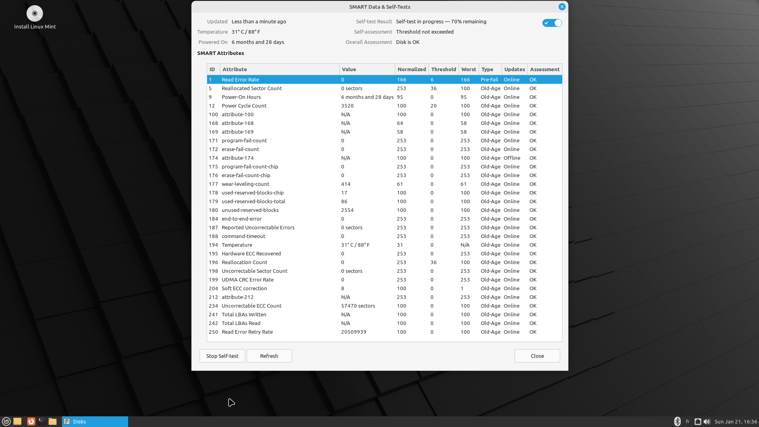
Task: Click the Bluetooth tray icon
Action: [677, 421]
